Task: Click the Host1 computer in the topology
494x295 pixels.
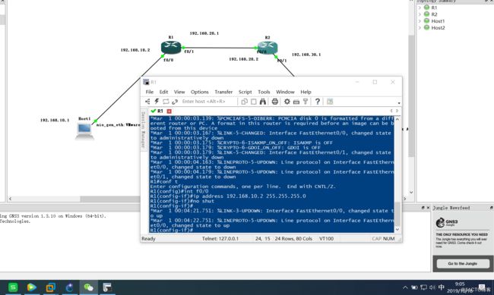Action: pos(84,130)
